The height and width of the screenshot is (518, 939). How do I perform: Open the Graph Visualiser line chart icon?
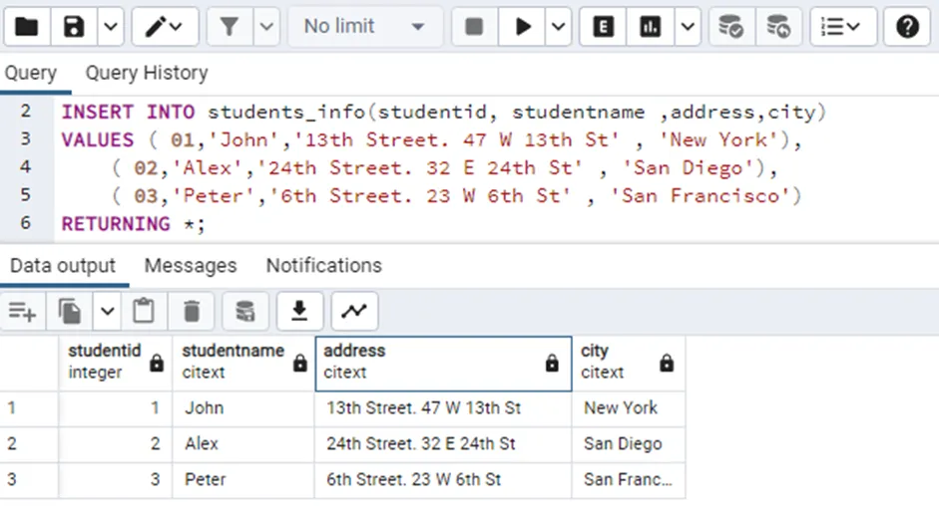tap(353, 312)
